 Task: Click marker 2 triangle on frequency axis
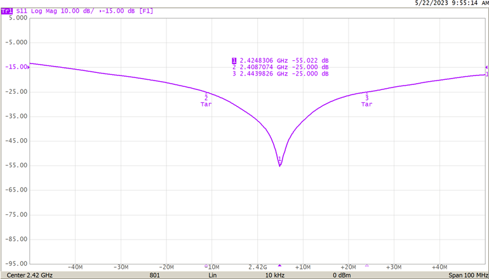pyautogui.click(x=206, y=265)
